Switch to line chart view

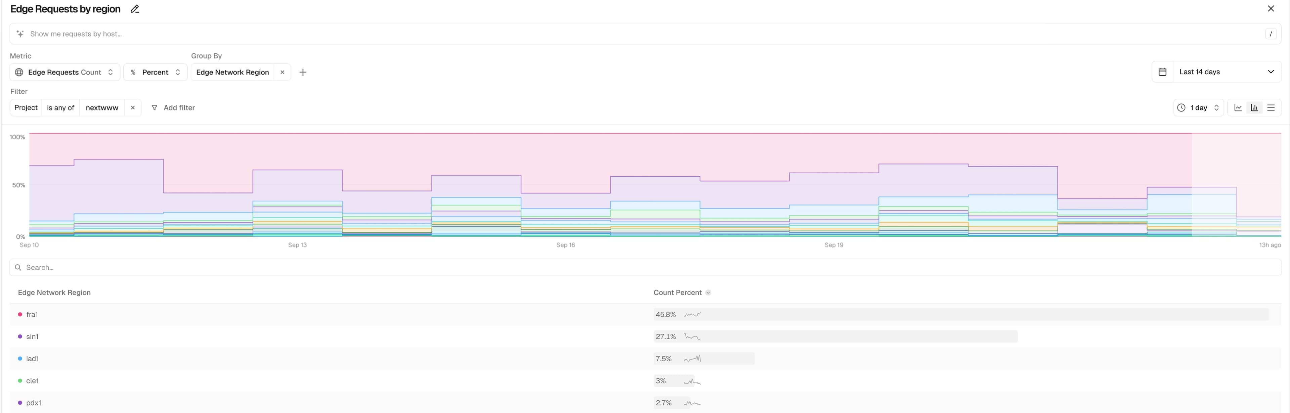click(x=1238, y=108)
